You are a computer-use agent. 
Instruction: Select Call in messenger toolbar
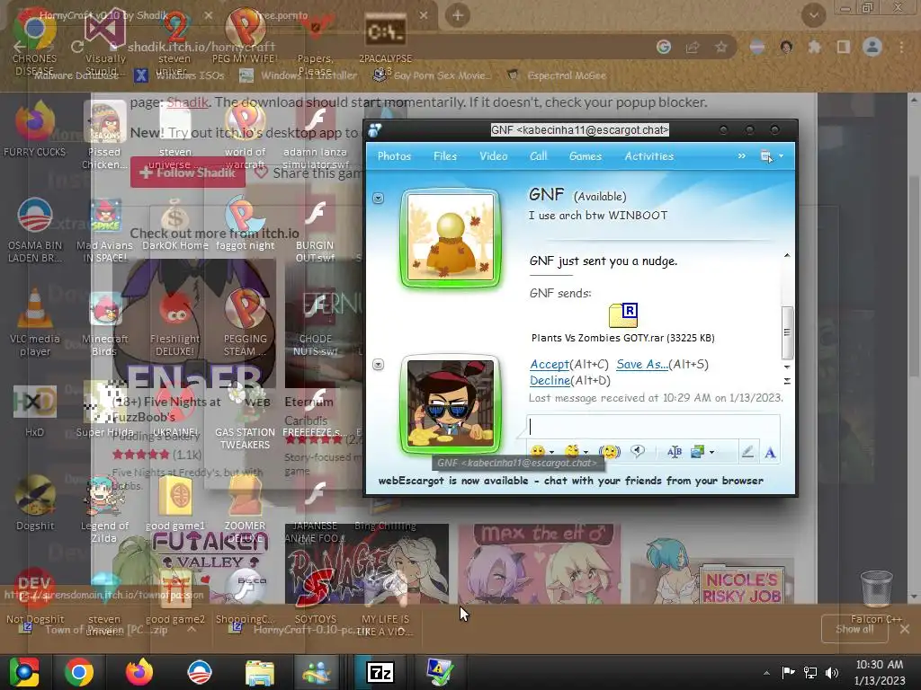pos(539,156)
